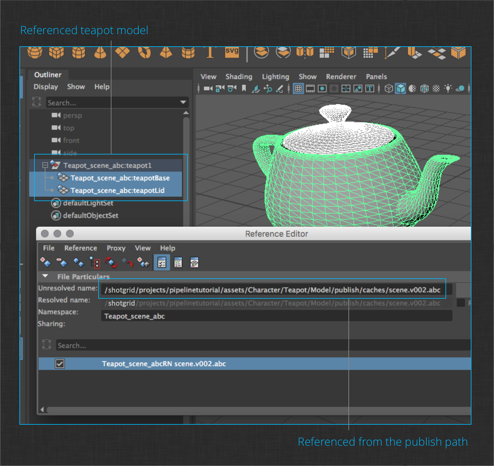Screen dimensions: 494x466
Task: Create a polygon pyramid from the shelf
Action: click(166, 52)
